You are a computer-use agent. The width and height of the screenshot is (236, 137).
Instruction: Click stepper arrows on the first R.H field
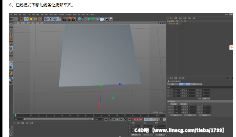pyautogui.click(x=210, y=90)
